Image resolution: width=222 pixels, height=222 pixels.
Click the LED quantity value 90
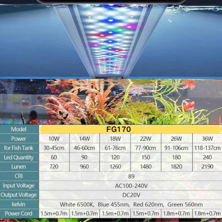(x=84, y=157)
